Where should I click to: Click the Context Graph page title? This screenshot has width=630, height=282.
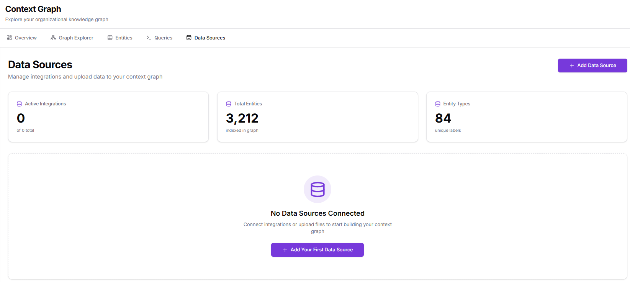click(x=33, y=9)
